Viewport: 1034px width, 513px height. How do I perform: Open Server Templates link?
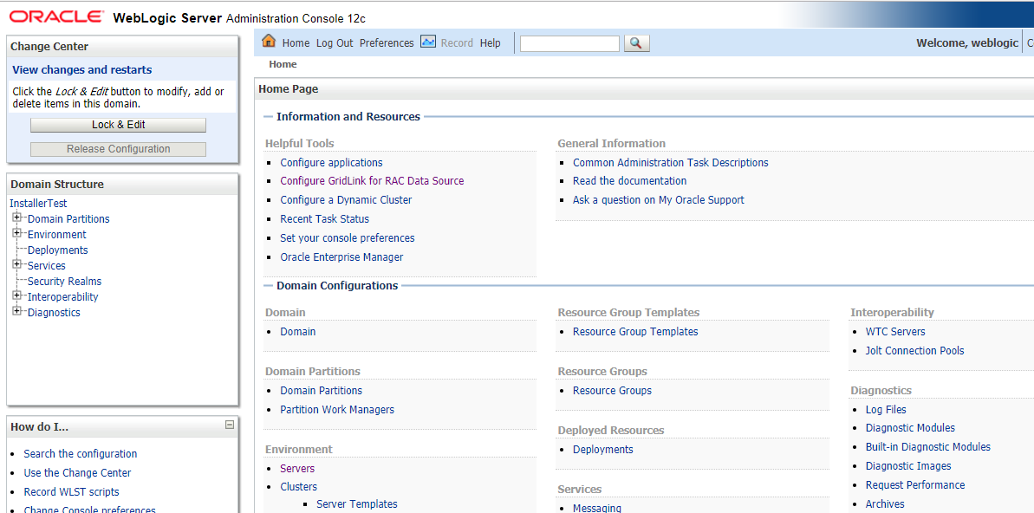point(357,503)
